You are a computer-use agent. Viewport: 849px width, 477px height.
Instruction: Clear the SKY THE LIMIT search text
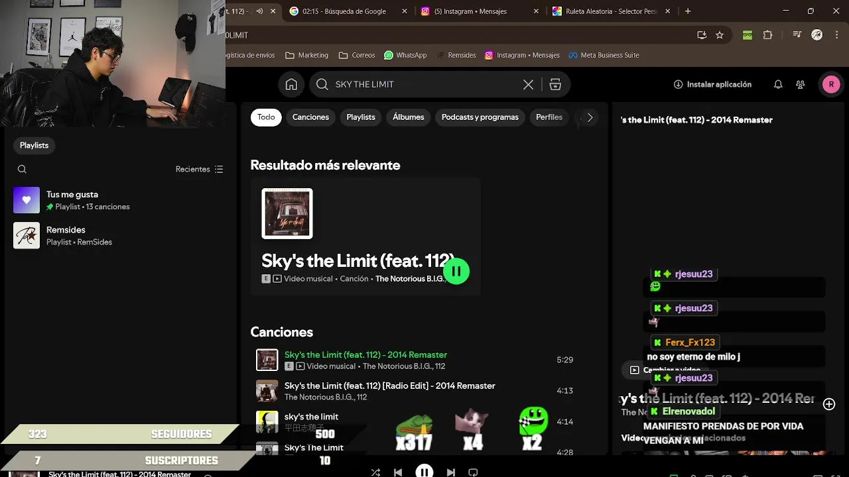click(x=528, y=84)
